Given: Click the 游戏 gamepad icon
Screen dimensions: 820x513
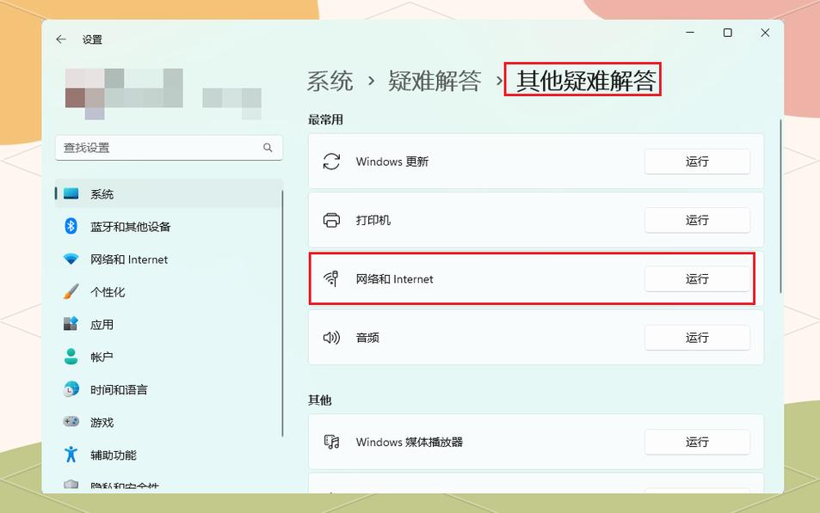Looking at the screenshot, I should (71, 422).
